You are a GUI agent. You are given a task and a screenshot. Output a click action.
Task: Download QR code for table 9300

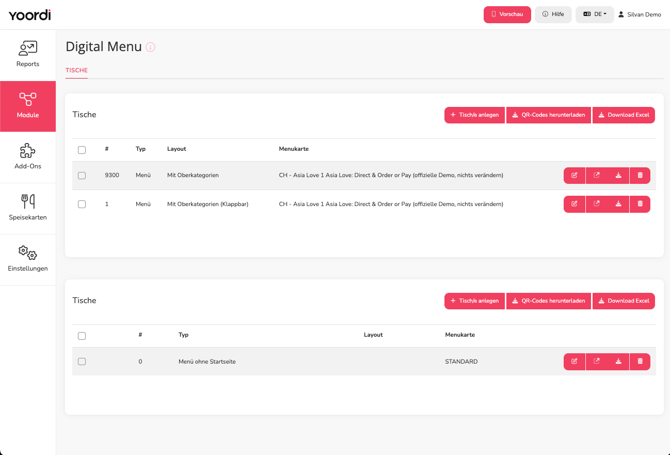(618, 176)
